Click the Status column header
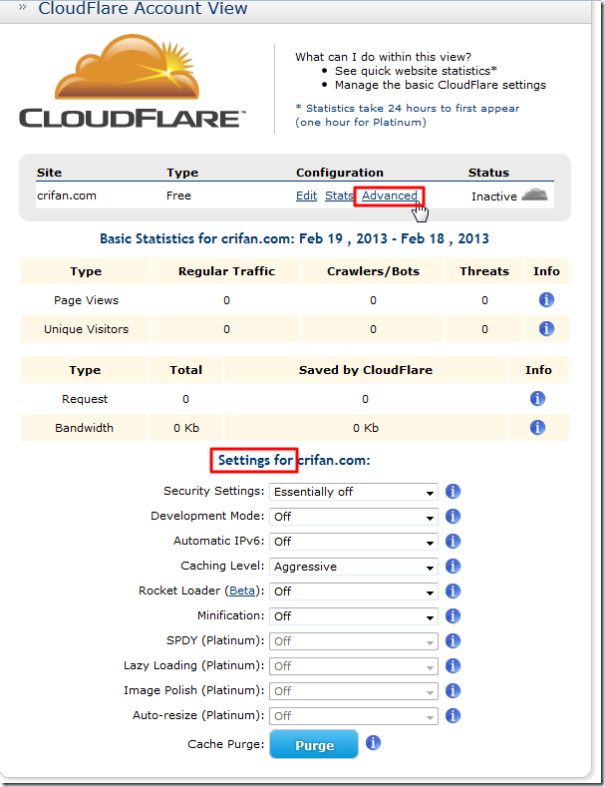 point(488,173)
